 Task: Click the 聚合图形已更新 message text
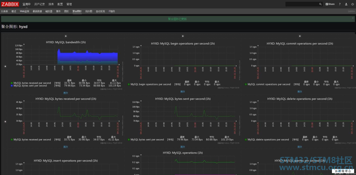pos(178,19)
